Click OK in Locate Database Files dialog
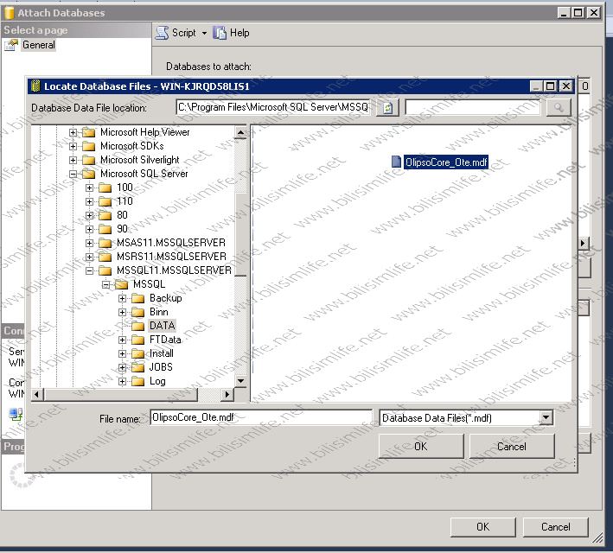613x553 pixels. tap(420, 447)
